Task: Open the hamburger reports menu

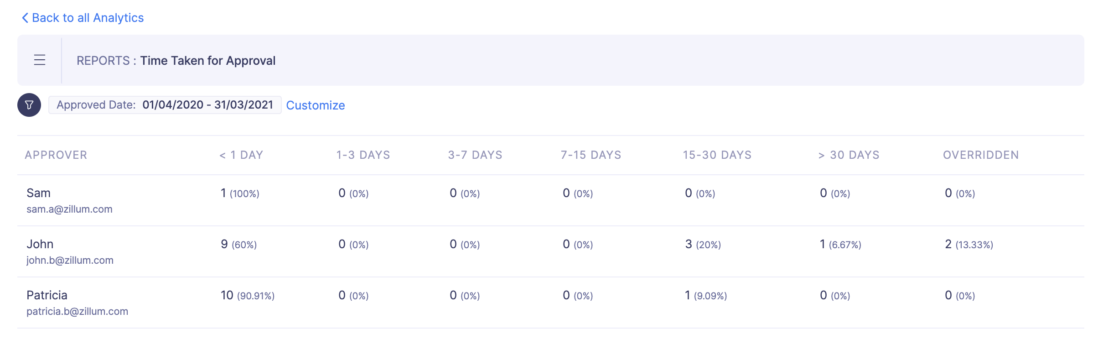Action: (40, 60)
